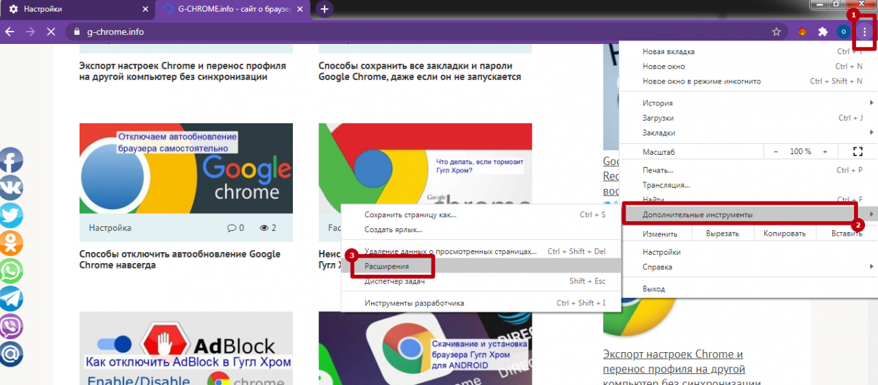
Task: Select Расширения in the submenu
Action: 481,266
